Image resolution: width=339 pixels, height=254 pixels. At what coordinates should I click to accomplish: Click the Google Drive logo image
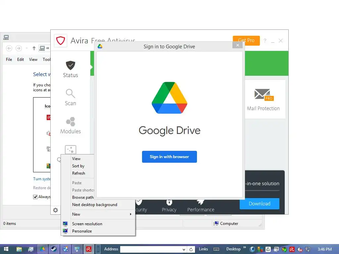click(169, 98)
